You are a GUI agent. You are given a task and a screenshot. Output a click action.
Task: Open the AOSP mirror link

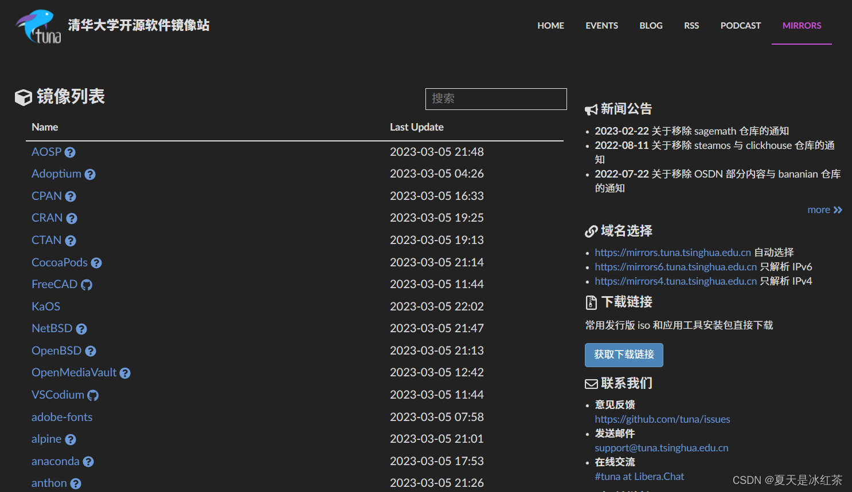46,152
